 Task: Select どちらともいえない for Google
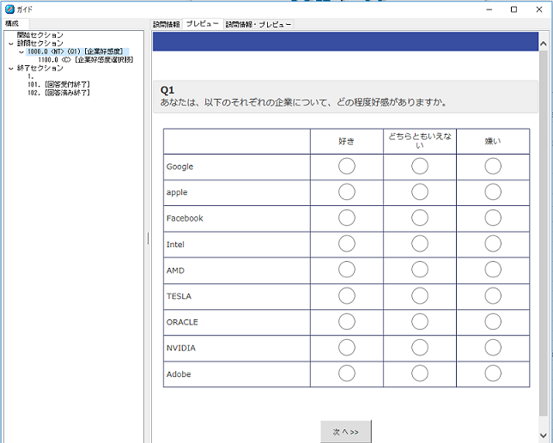point(420,167)
